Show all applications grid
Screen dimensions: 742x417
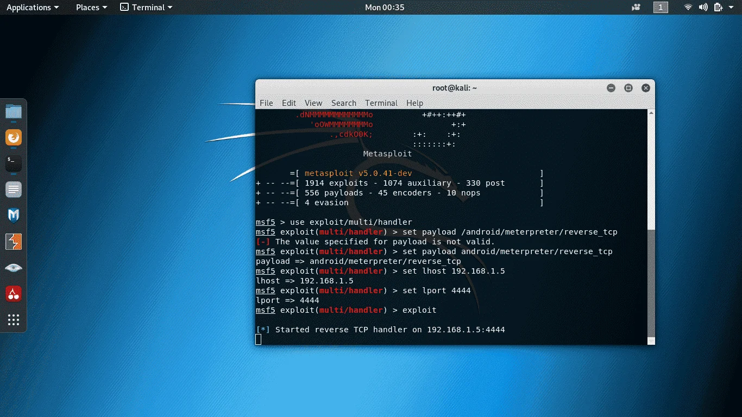tap(14, 320)
